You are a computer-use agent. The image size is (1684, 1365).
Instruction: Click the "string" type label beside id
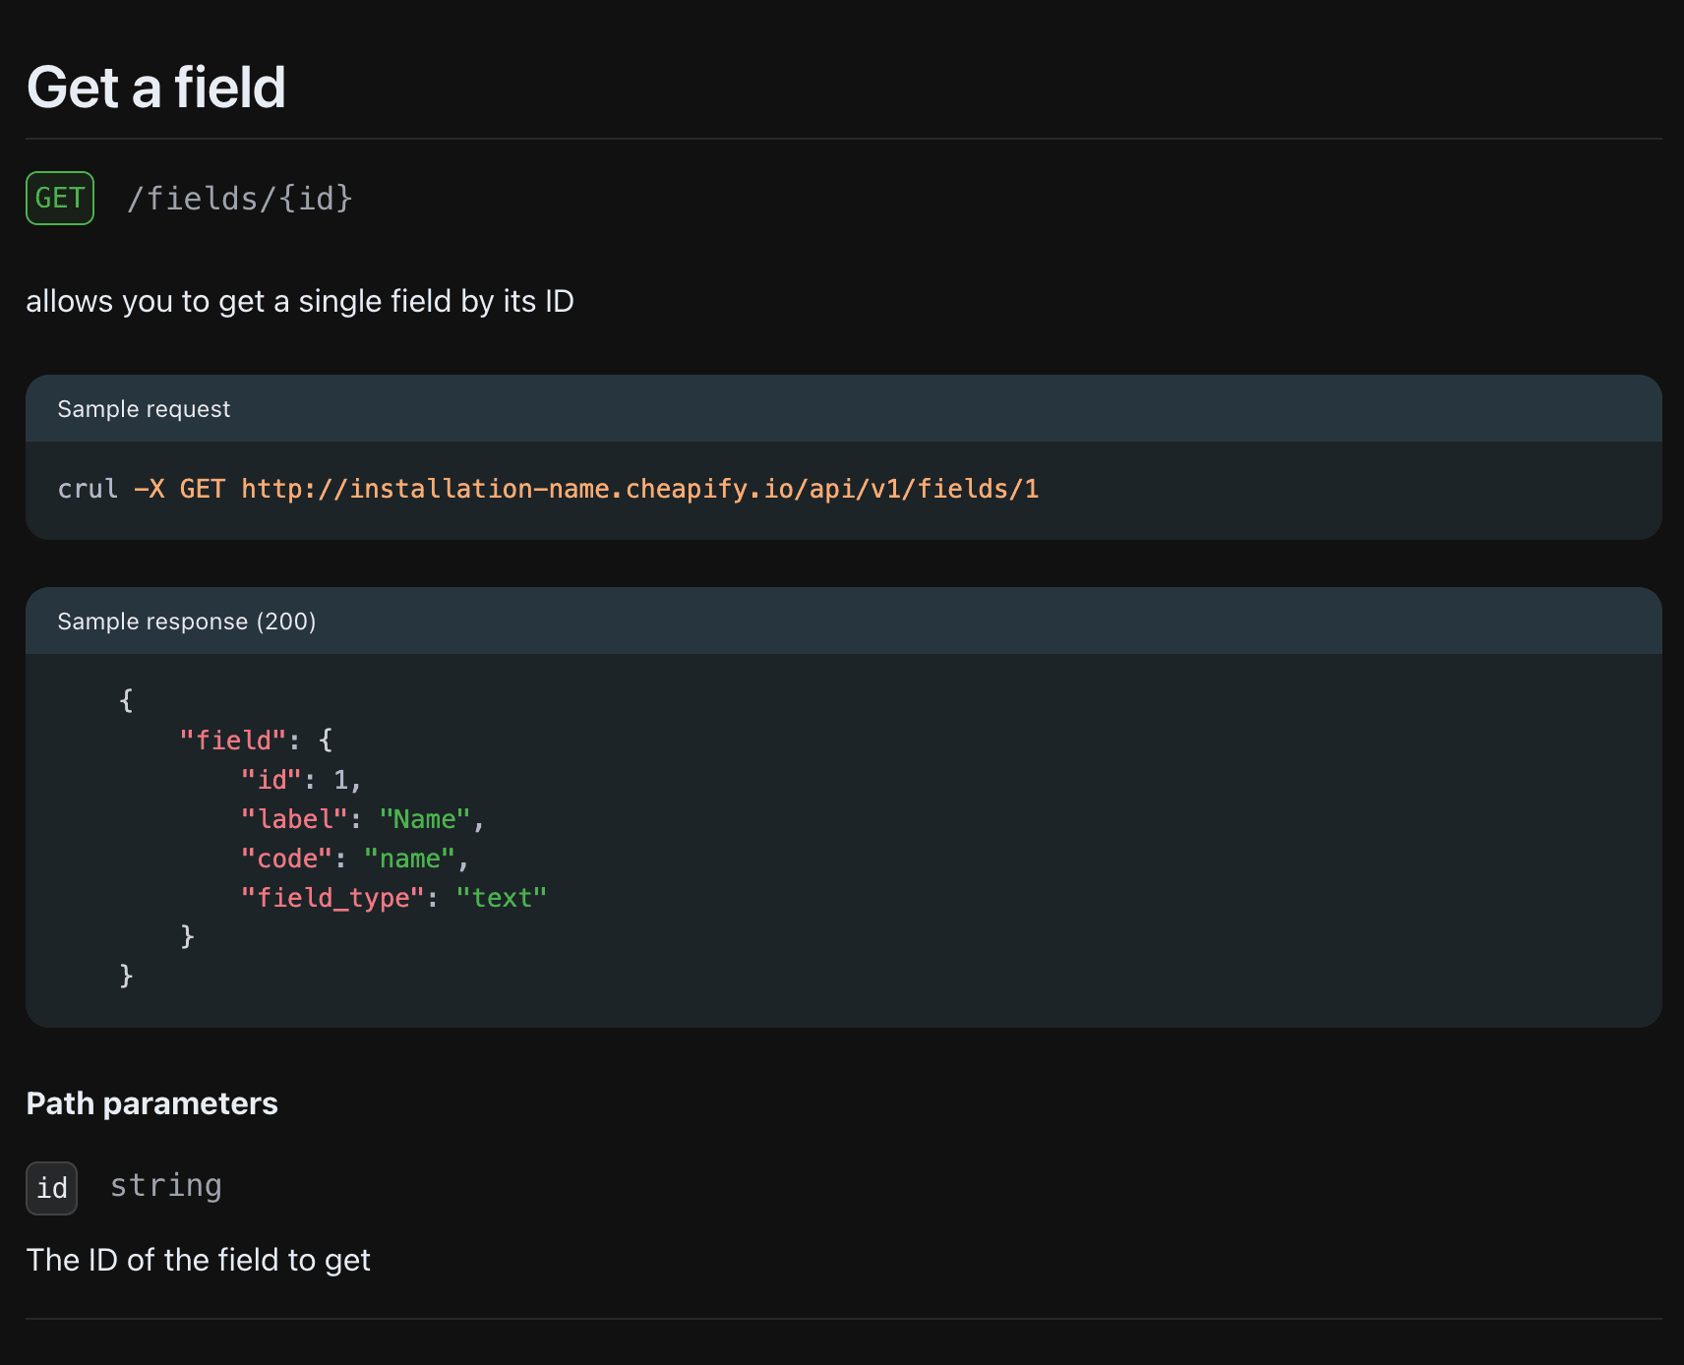165,1186
